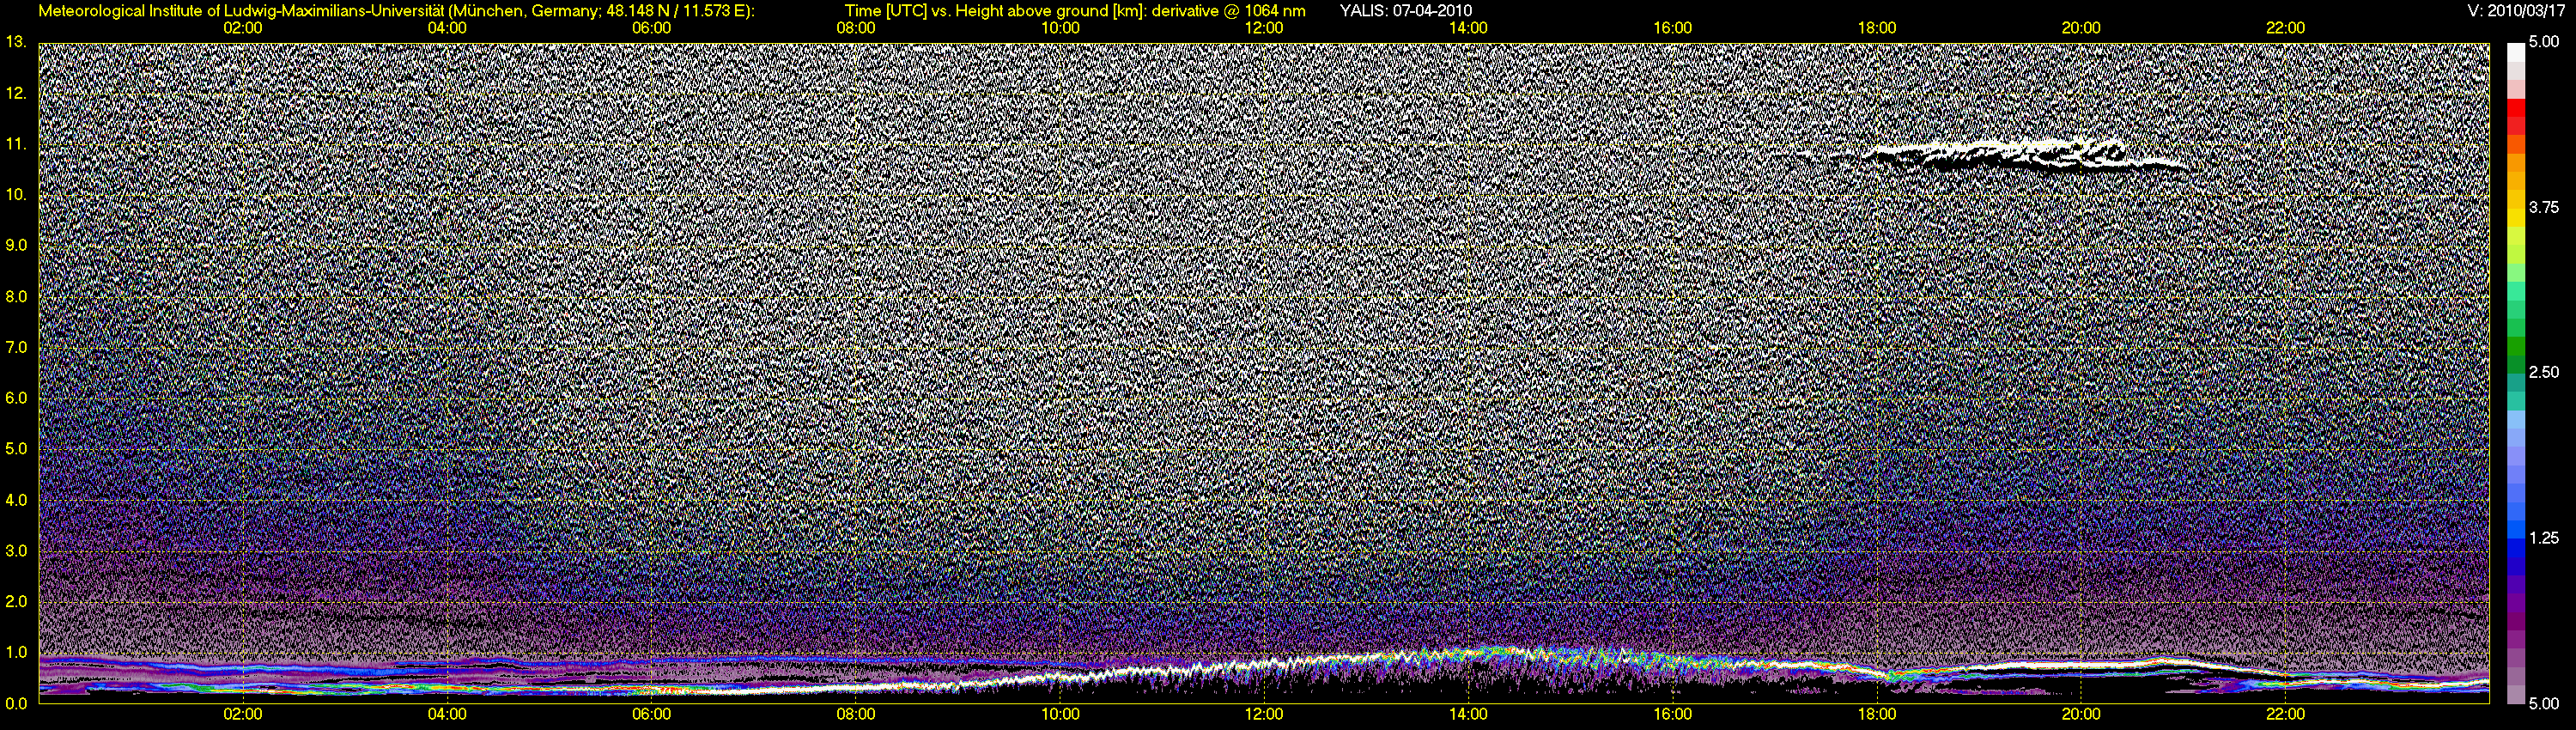This screenshot has height=730, width=2576.
Task: Click the 02:00 label on the bottom time axis
Action: (x=243, y=715)
